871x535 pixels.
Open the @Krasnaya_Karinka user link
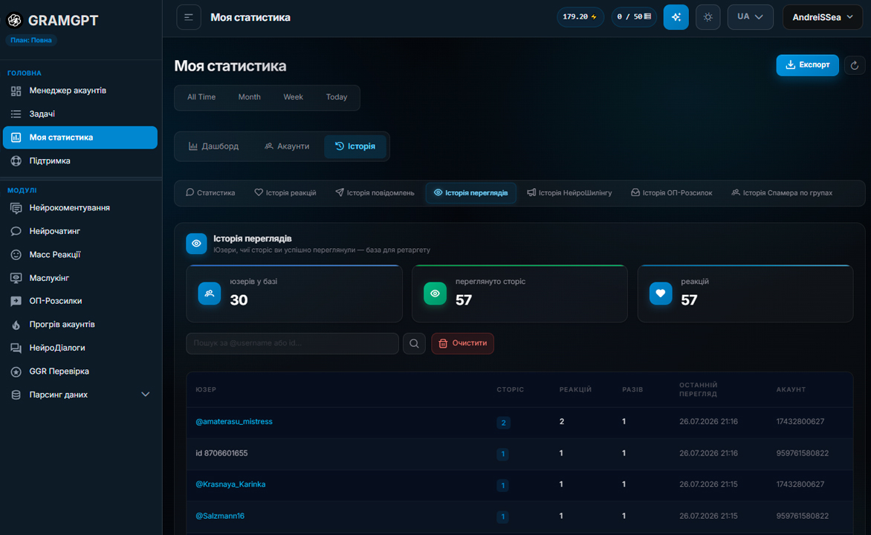(230, 484)
